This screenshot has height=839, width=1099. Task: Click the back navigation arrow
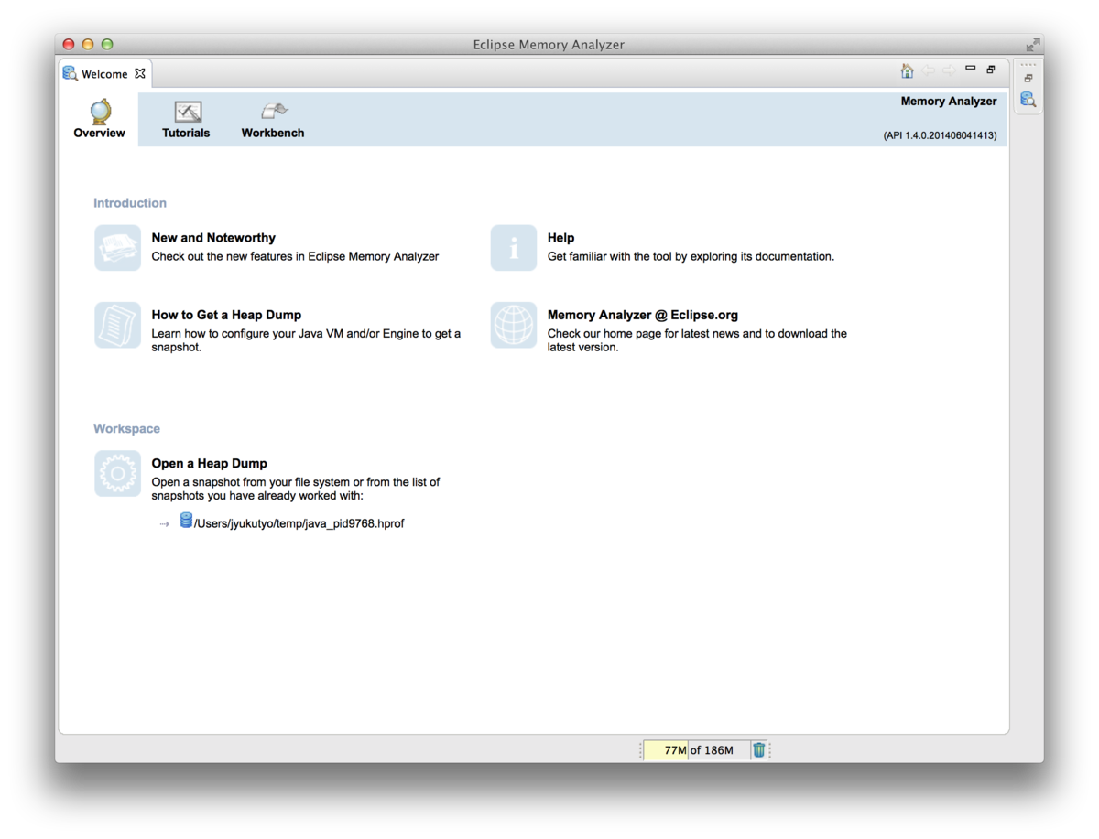pos(929,70)
